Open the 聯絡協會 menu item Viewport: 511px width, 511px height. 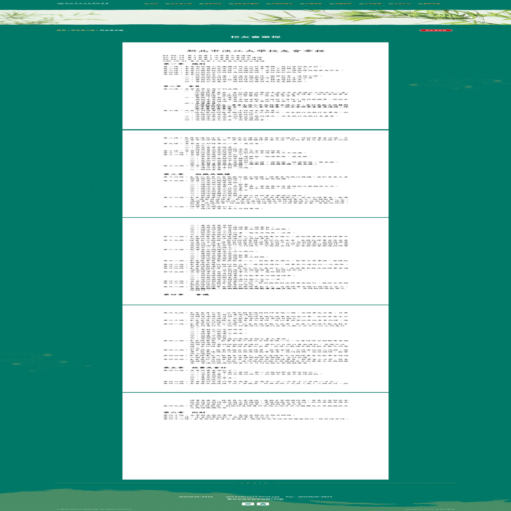[x=429, y=4]
